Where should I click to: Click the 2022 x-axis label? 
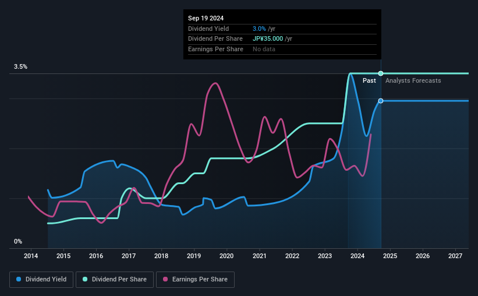click(292, 256)
